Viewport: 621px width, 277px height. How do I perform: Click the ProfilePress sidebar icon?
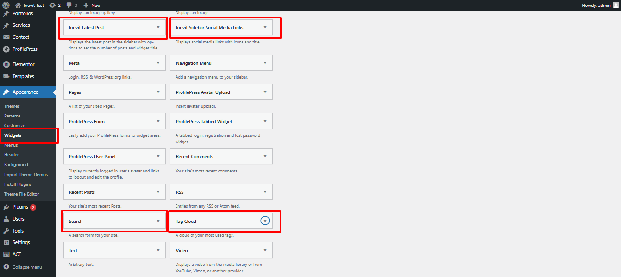[x=6, y=49]
